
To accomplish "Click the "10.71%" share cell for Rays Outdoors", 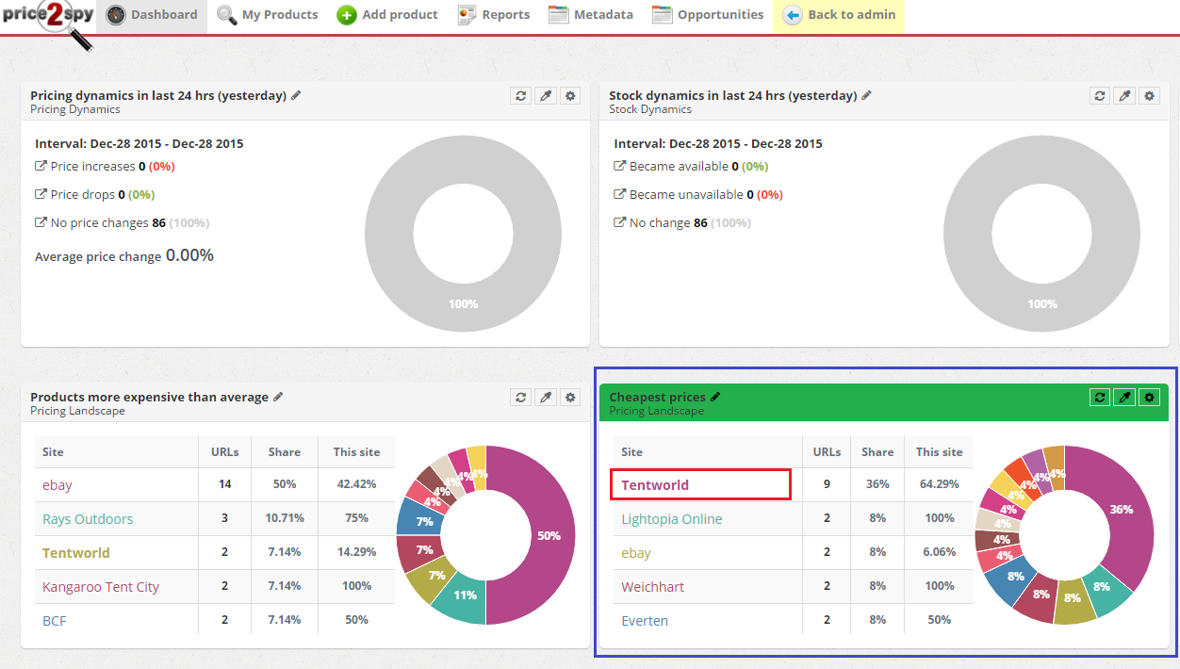I will (x=284, y=518).
